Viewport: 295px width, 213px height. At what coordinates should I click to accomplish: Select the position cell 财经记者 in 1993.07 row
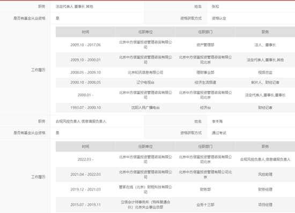point(265,108)
